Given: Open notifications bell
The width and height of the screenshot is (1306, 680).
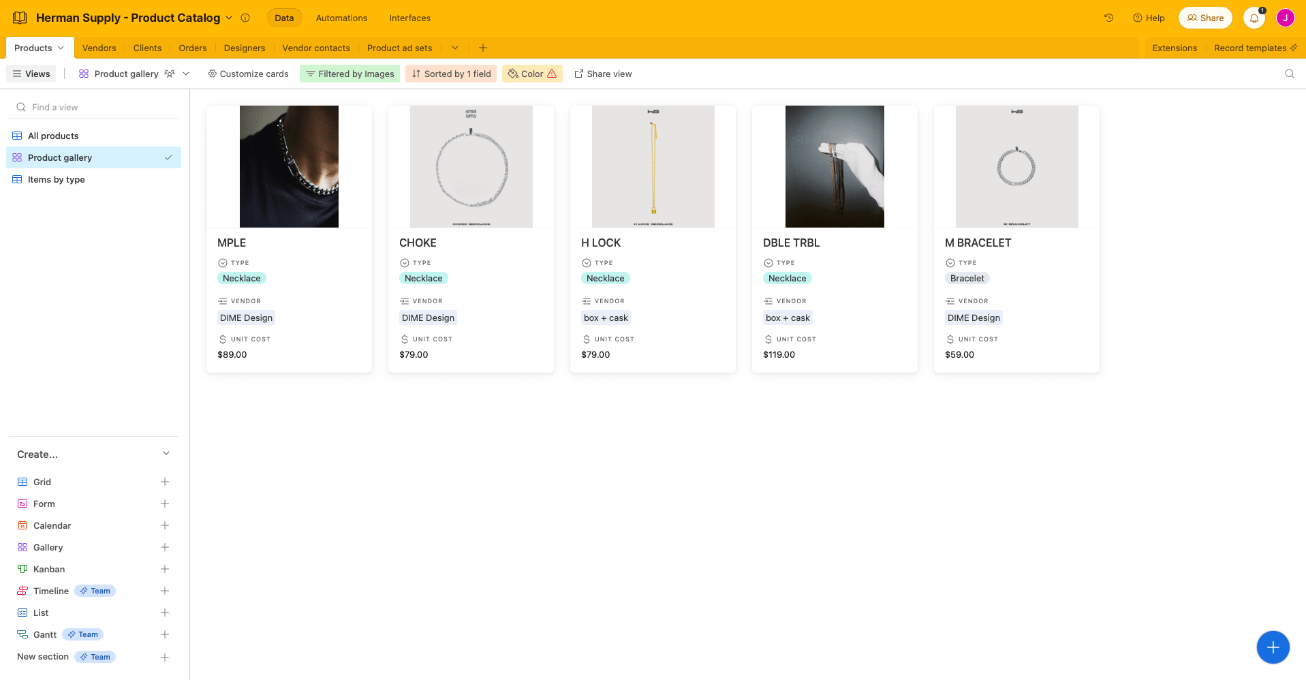Looking at the screenshot, I should pos(1254,18).
